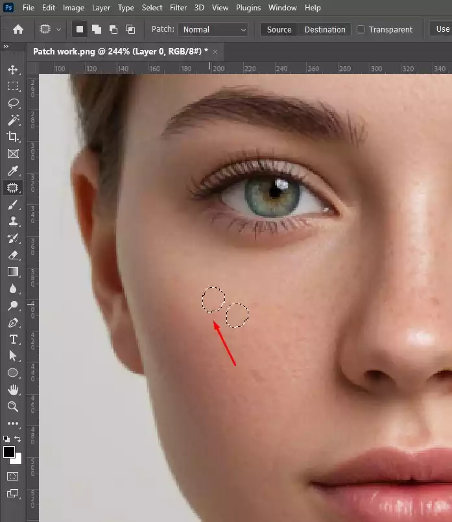
Task: Click the Use Pattern button
Action: click(441, 29)
